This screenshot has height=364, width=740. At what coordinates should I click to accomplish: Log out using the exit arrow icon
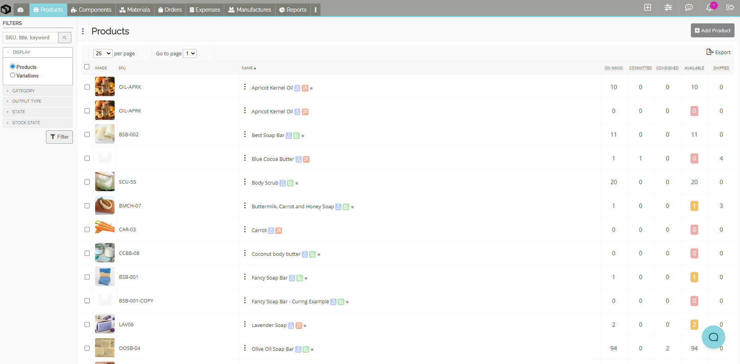point(731,7)
